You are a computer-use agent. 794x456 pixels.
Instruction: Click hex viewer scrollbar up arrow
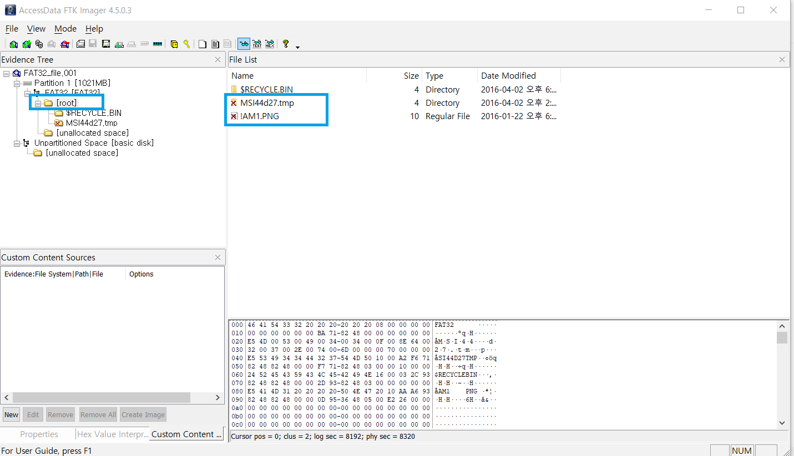click(782, 326)
